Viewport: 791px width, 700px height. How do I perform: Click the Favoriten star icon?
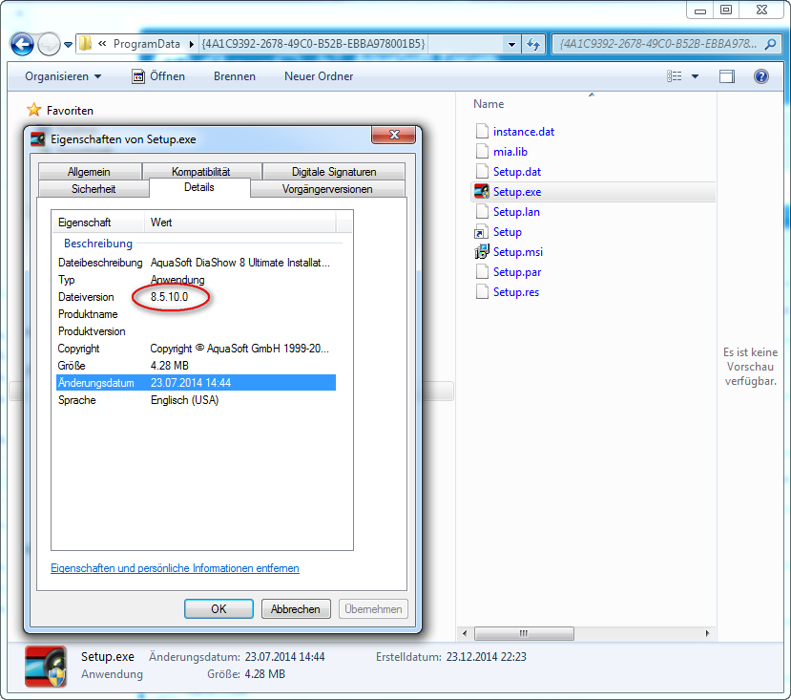click(x=34, y=110)
